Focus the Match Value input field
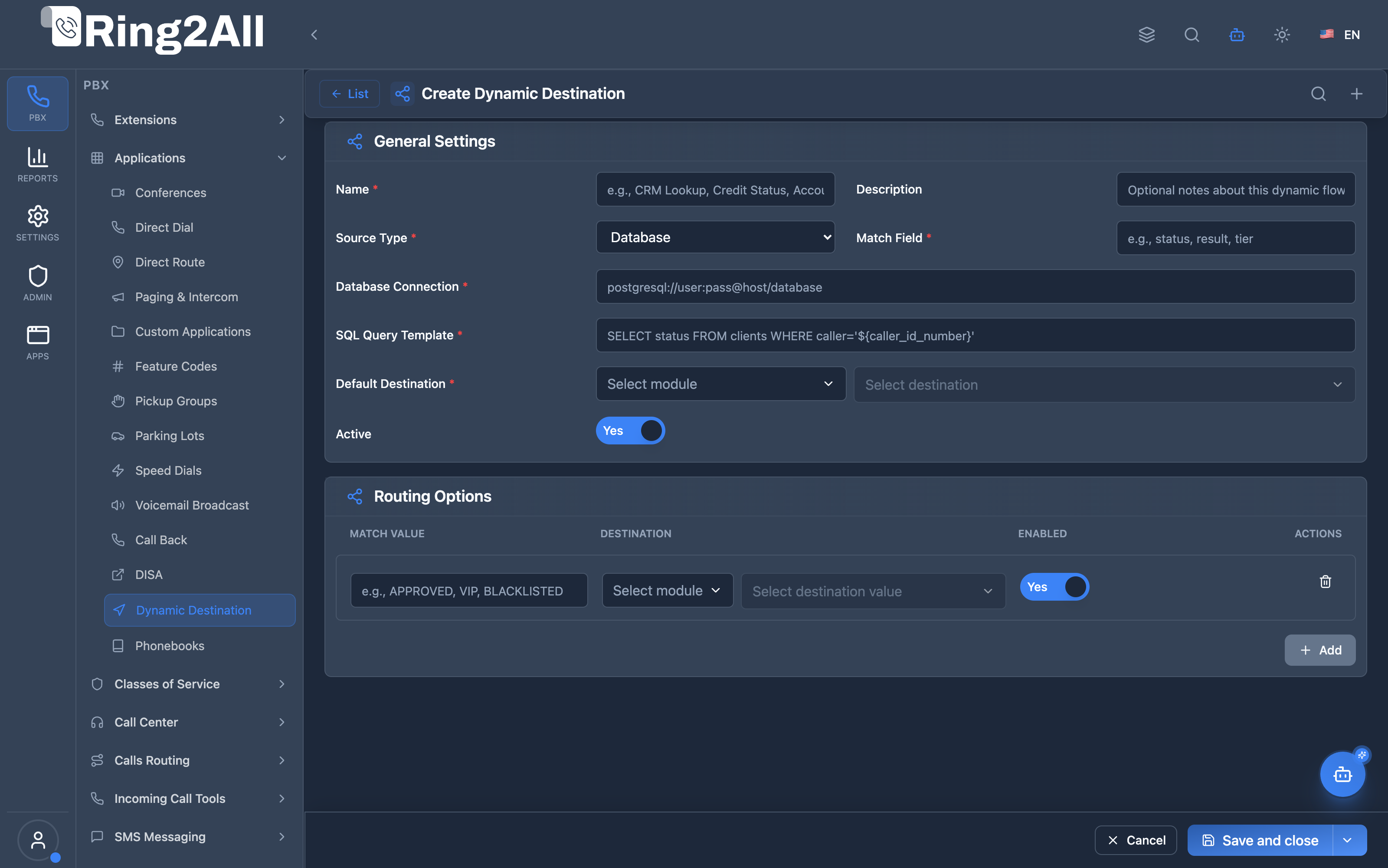The image size is (1388, 868). point(468,590)
